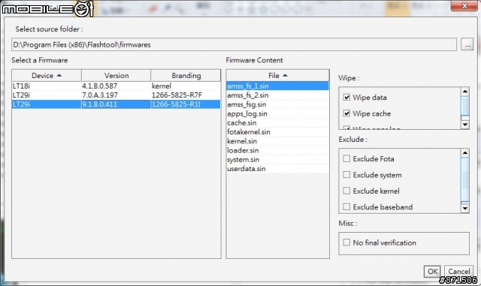Select amss_fsg.sin file
481x286 pixels.
point(277,104)
